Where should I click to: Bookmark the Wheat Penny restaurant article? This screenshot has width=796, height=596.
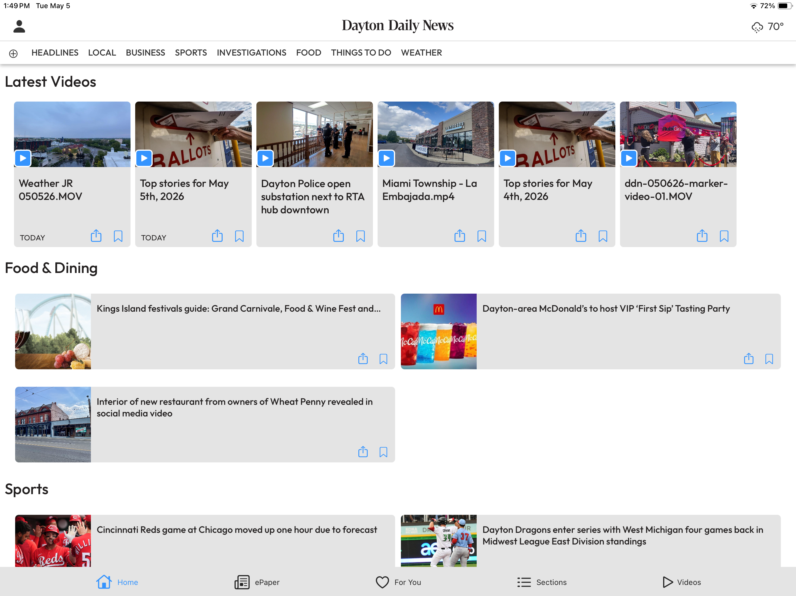(384, 452)
